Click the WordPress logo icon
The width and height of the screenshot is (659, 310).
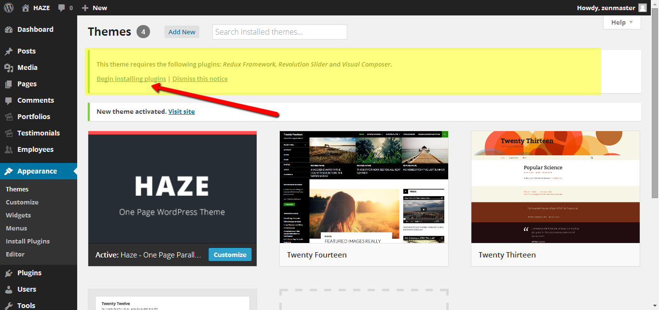[x=9, y=8]
